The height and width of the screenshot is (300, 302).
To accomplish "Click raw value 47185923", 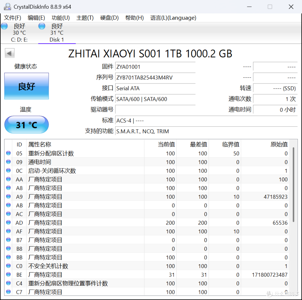I will click(x=275, y=197).
